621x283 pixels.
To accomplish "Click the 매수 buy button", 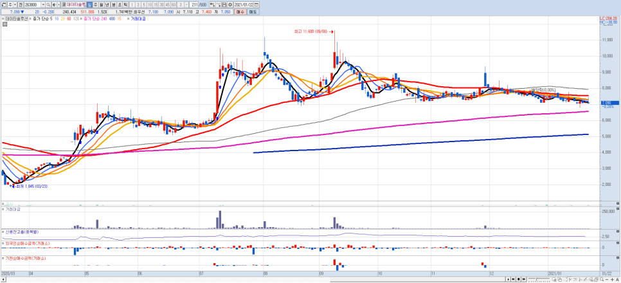I will tap(240, 12).
